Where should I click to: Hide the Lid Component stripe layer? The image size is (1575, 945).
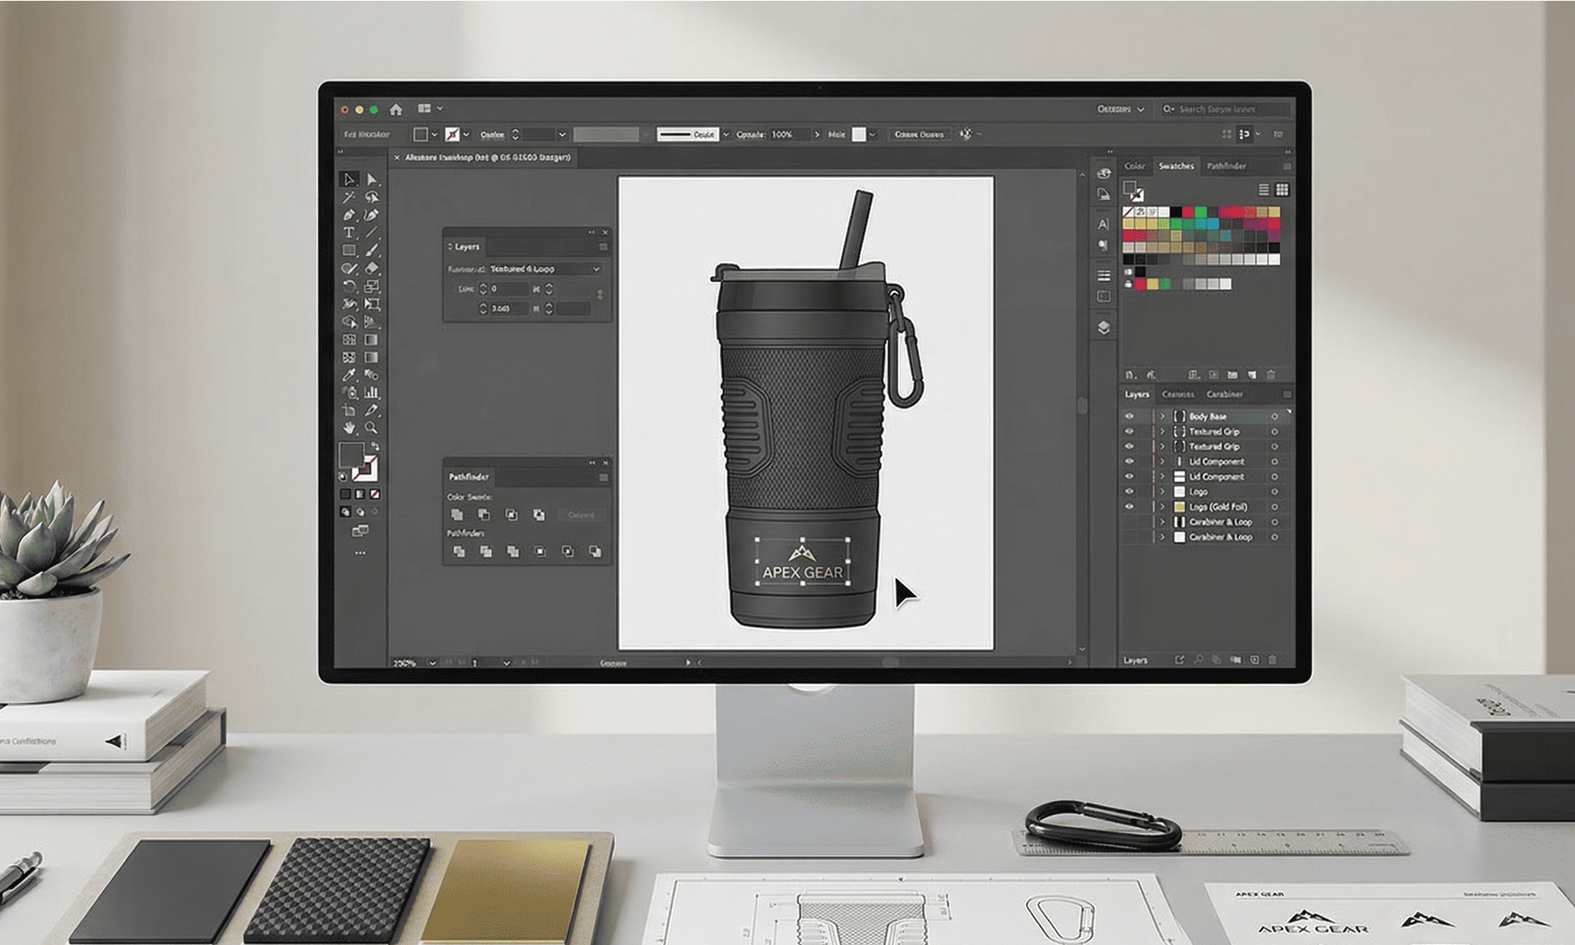[1129, 461]
